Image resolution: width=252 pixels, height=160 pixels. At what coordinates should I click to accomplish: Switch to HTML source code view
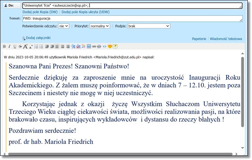point(104,46)
